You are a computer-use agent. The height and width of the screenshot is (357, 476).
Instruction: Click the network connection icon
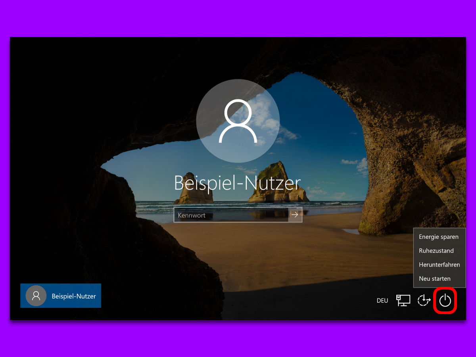point(403,300)
